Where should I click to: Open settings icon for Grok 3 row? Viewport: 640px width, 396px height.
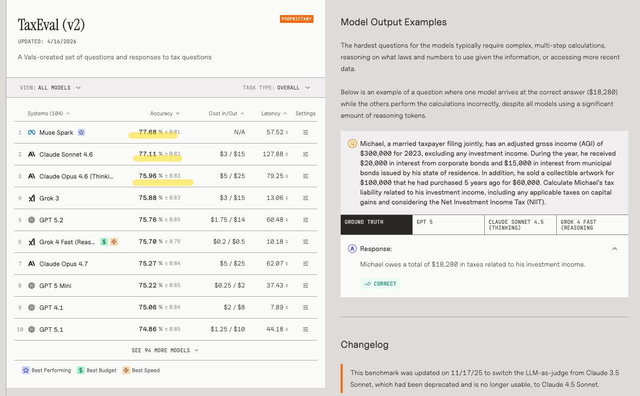(306, 198)
